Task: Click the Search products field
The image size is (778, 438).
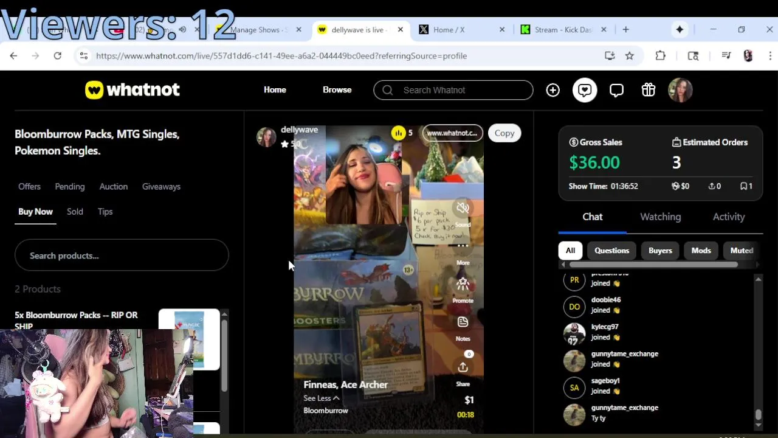Action: coord(122,255)
